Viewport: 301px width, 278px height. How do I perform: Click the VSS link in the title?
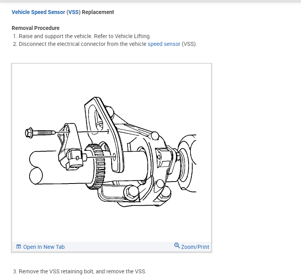pos(73,12)
